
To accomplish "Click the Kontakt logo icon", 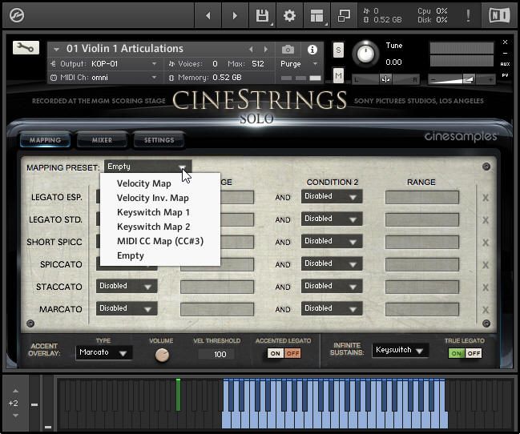I will pyautogui.click(x=17, y=15).
